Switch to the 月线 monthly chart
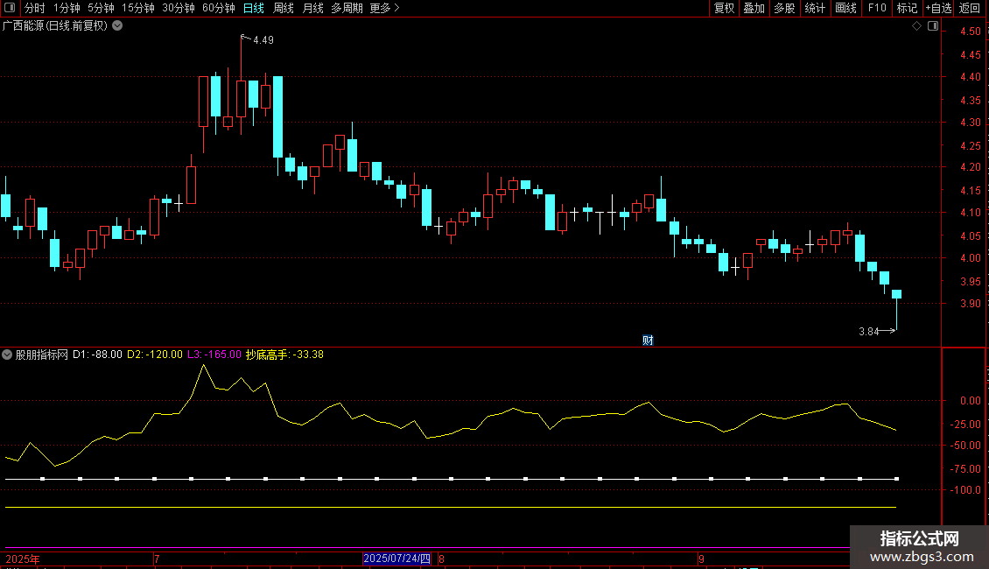The height and width of the screenshot is (569, 989). click(312, 8)
